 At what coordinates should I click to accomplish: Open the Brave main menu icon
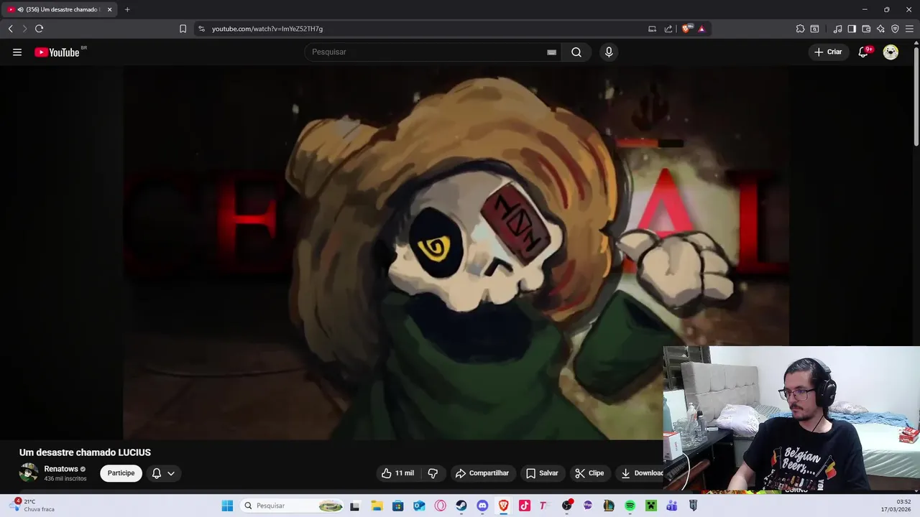pyautogui.click(x=909, y=29)
